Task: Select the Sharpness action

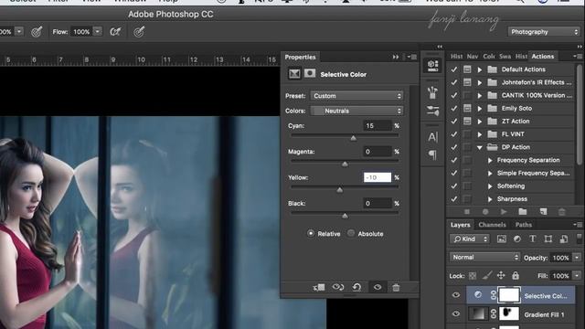Action: (x=512, y=199)
